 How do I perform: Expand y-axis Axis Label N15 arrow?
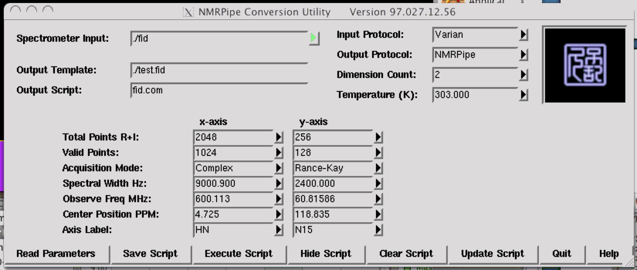click(x=378, y=230)
